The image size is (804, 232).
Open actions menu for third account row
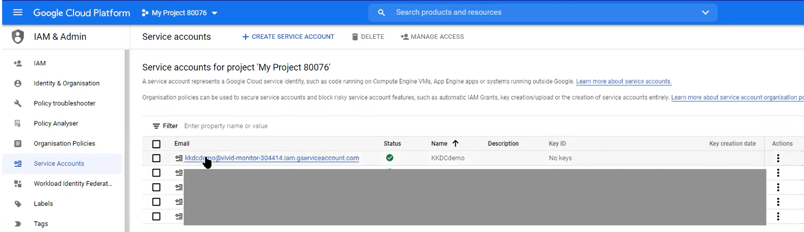pos(778,187)
